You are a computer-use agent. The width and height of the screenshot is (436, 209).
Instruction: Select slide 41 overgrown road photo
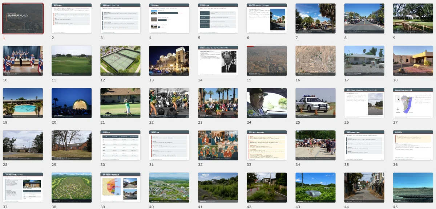(x=218, y=188)
